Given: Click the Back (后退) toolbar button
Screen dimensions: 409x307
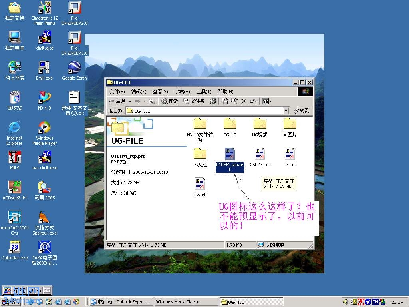Looking at the screenshot, I should point(117,101).
